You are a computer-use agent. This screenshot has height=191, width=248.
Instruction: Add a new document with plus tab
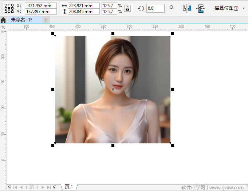click(46, 20)
